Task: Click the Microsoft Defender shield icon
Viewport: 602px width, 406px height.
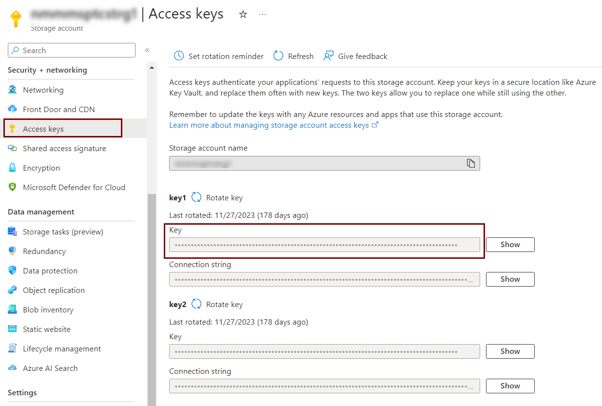Action: [x=13, y=187]
